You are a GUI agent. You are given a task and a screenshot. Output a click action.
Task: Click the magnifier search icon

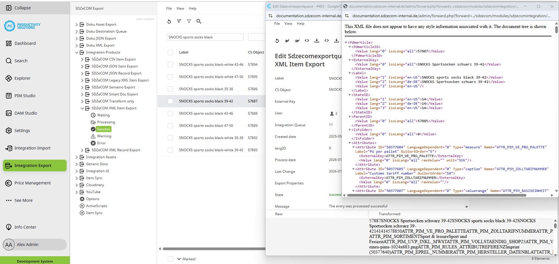click(x=199, y=21)
